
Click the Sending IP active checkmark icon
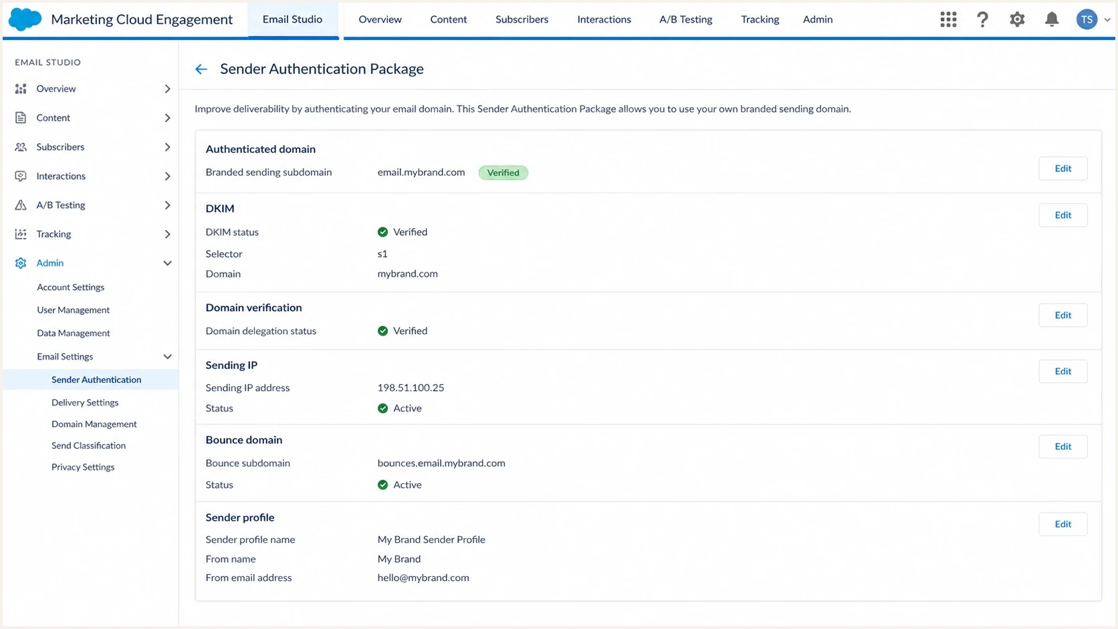pyautogui.click(x=382, y=408)
